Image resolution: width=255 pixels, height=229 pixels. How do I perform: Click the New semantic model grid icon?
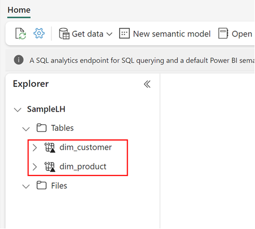tap(125, 33)
